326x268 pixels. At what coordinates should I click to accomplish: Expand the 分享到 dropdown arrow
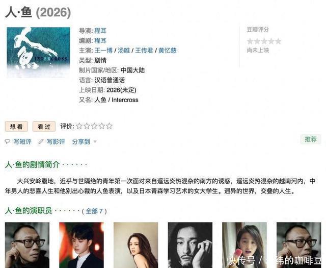pyautogui.click(x=95, y=142)
